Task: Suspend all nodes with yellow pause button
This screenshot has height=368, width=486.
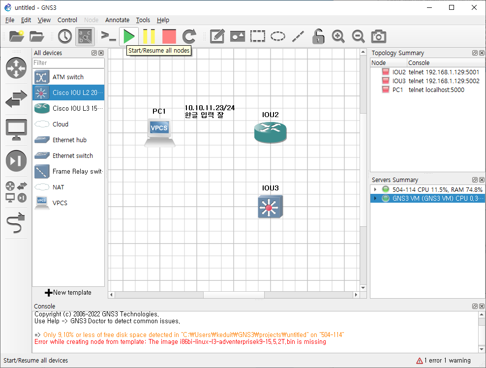Action: click(x=149, y=36)
